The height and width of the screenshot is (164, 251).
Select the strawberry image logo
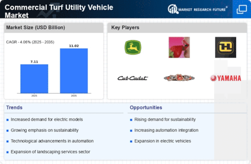click(x=179, y=47)
